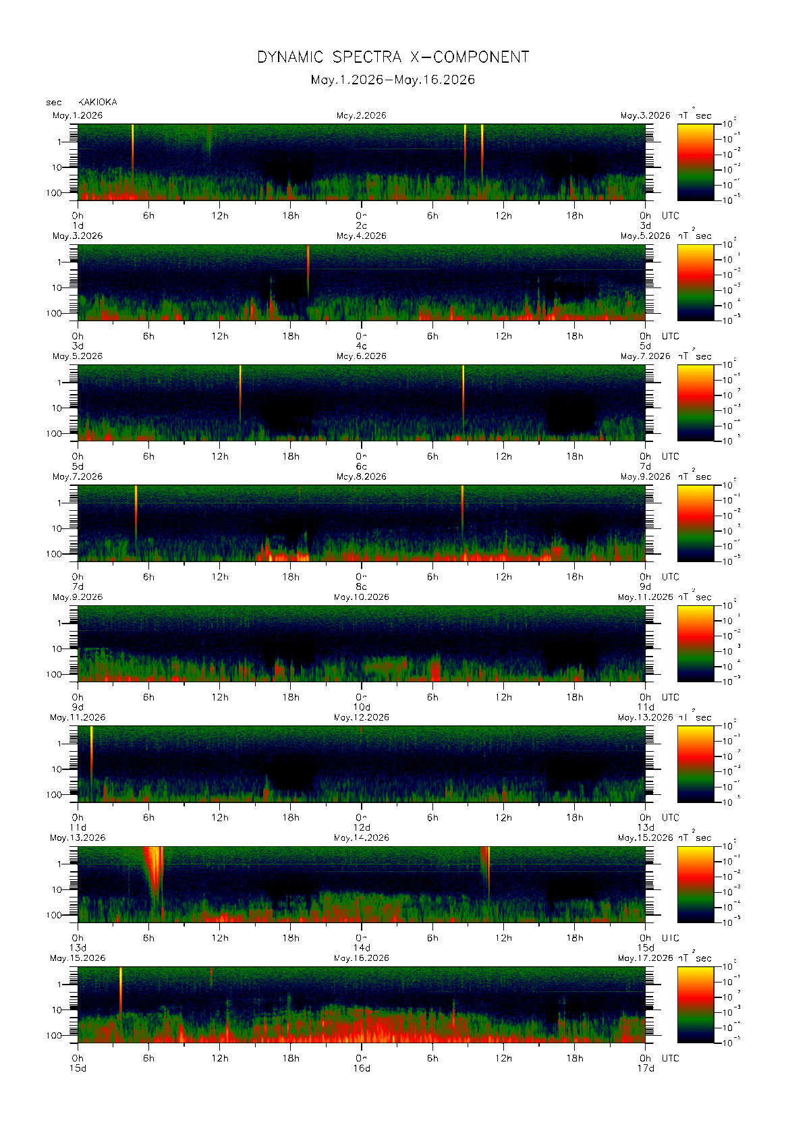Select the spectrogram panel covering May 5 to May 7
The image size is (786, 1133).
(x=362, y=403)
